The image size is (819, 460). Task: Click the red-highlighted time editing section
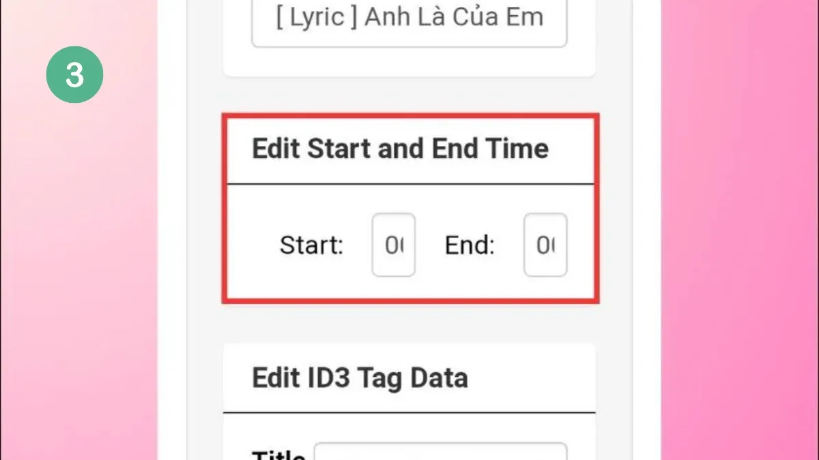409,206
